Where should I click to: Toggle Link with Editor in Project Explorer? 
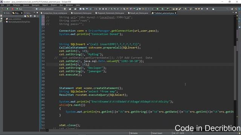pyautogui.click(x=28, y=16)
